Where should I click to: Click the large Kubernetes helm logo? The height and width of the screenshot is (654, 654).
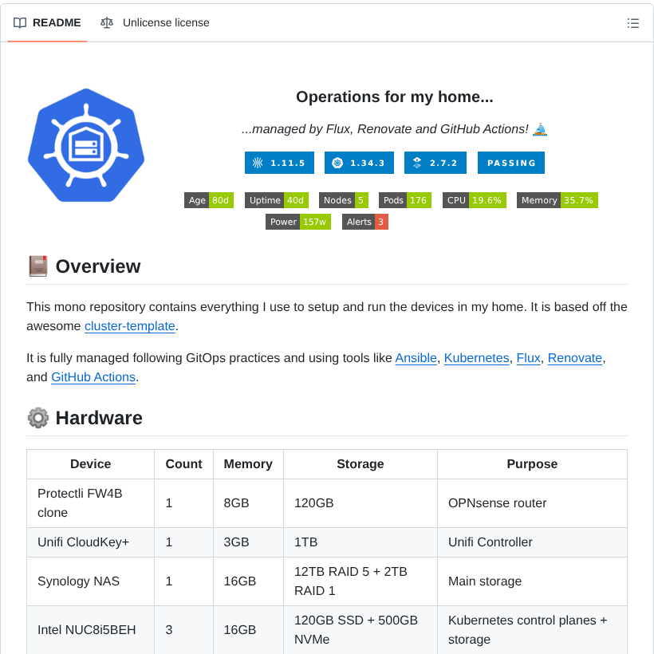coord(86,145)
